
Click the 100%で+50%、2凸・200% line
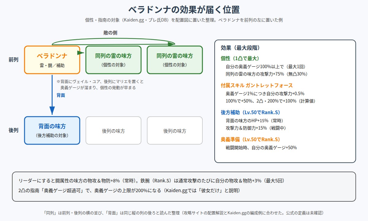270,101
